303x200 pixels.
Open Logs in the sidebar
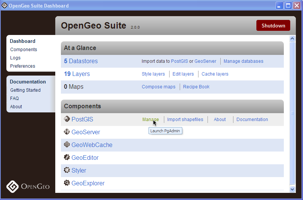click(15, 58)
